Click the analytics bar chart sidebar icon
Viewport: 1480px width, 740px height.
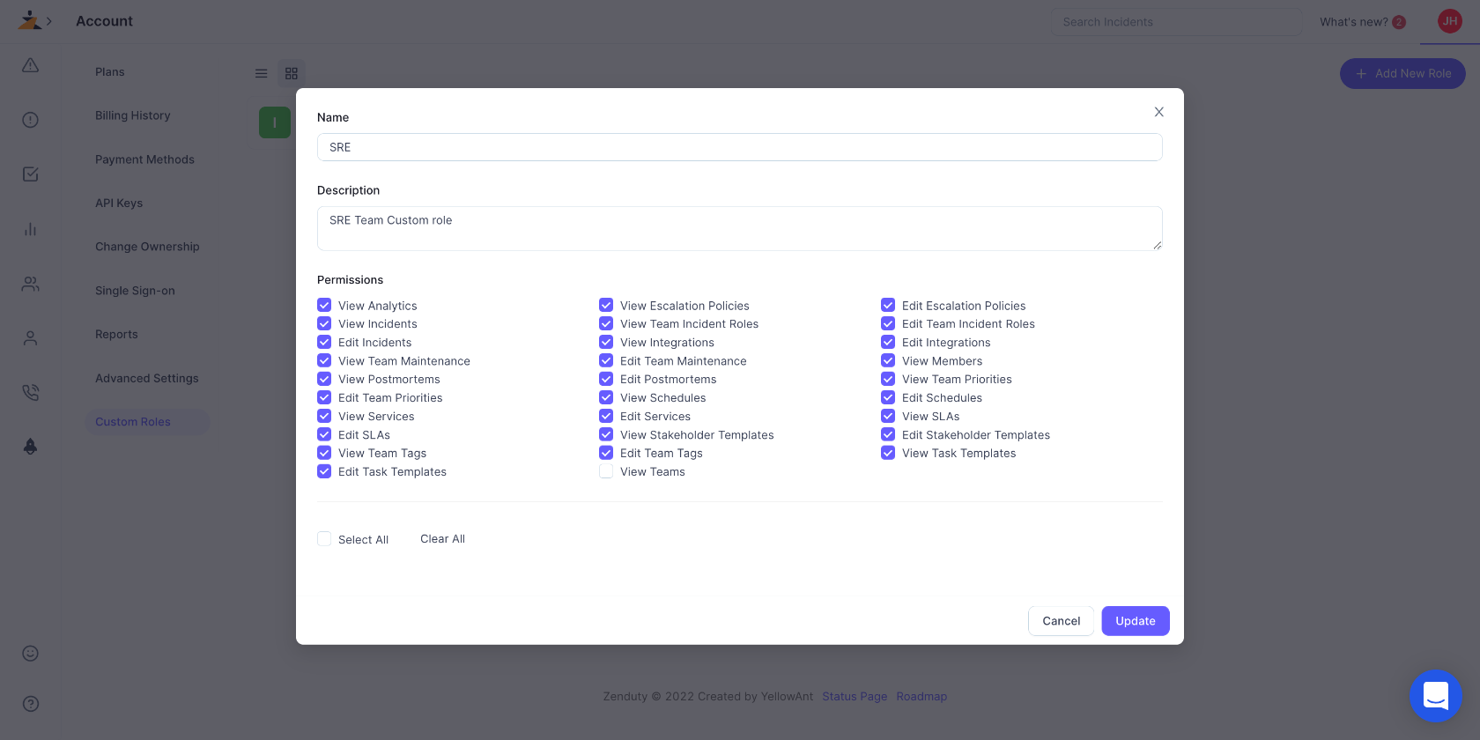[x=30, y=229]
